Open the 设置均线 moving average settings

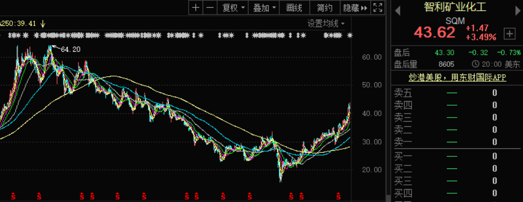click(326, 24)
